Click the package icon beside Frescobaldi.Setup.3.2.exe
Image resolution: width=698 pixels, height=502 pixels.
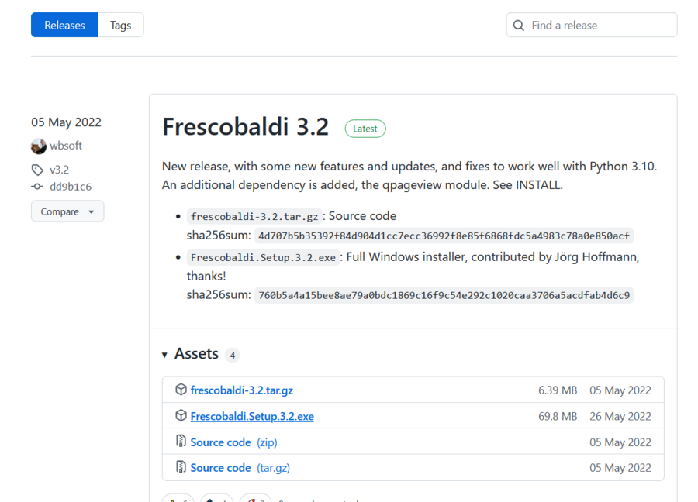(x=181, y=416)
